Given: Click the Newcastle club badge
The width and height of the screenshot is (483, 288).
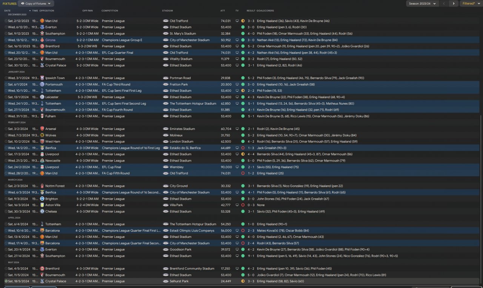Looking at the screenshot, I should pyautogui.click(x=42, y=160).
